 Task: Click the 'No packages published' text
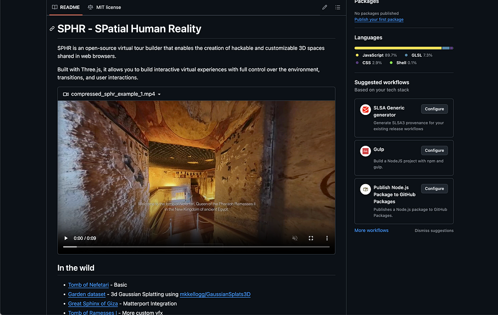click(x=376, y=13)
